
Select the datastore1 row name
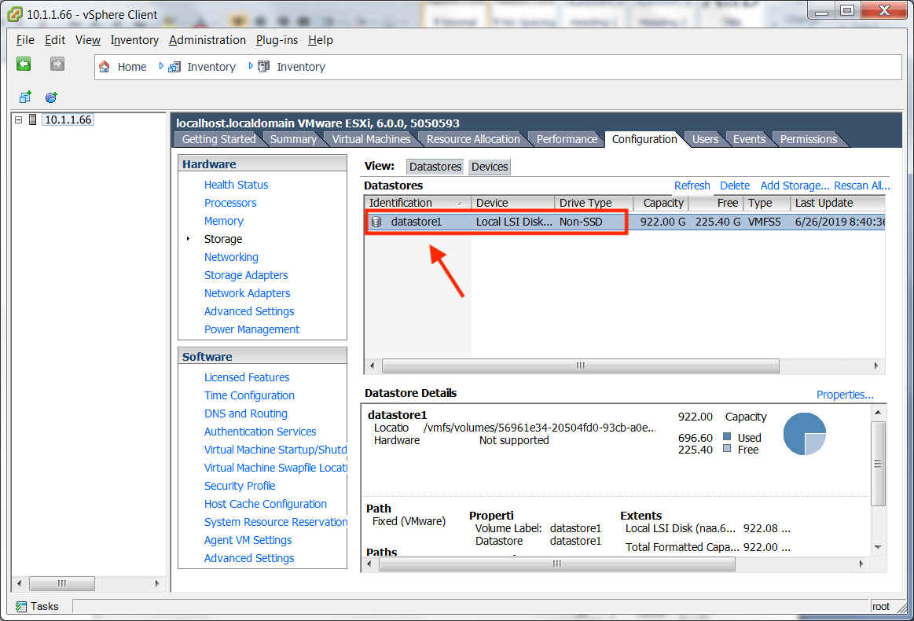(x=417, y=222)
